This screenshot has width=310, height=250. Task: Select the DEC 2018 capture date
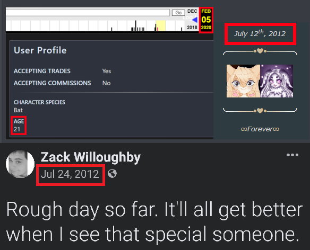192,19
